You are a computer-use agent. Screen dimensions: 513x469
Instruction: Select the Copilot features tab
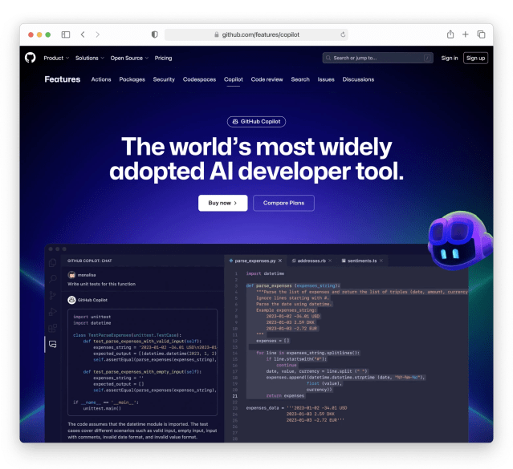click(234, 79)
